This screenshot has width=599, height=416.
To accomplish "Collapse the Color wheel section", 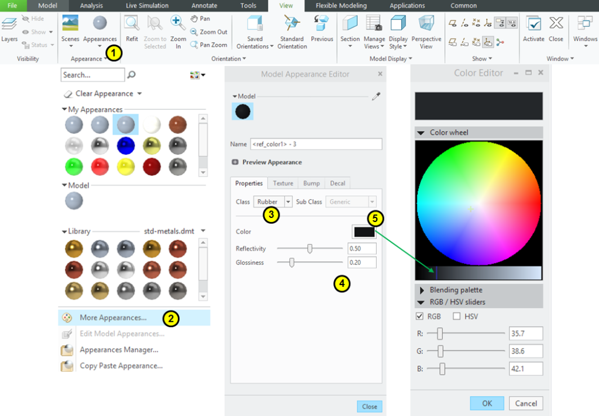I will 421,133.
